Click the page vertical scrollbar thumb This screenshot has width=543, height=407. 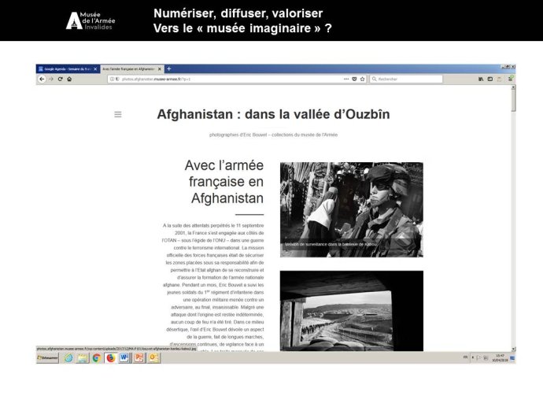[514, 101]
